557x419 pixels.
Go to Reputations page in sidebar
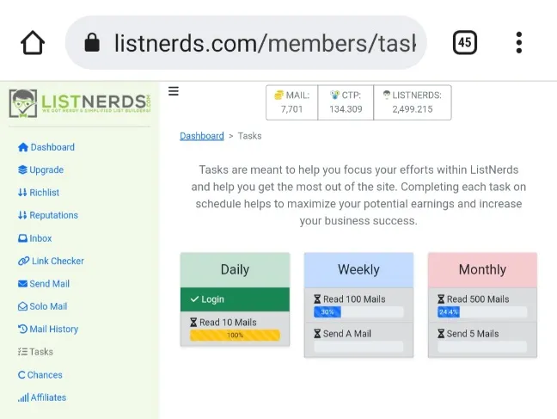tap(53, 215)
